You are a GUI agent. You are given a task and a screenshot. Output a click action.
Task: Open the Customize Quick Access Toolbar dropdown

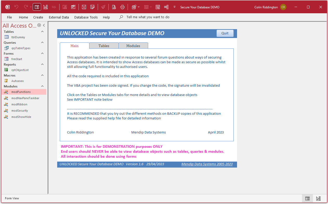(175, 7)
